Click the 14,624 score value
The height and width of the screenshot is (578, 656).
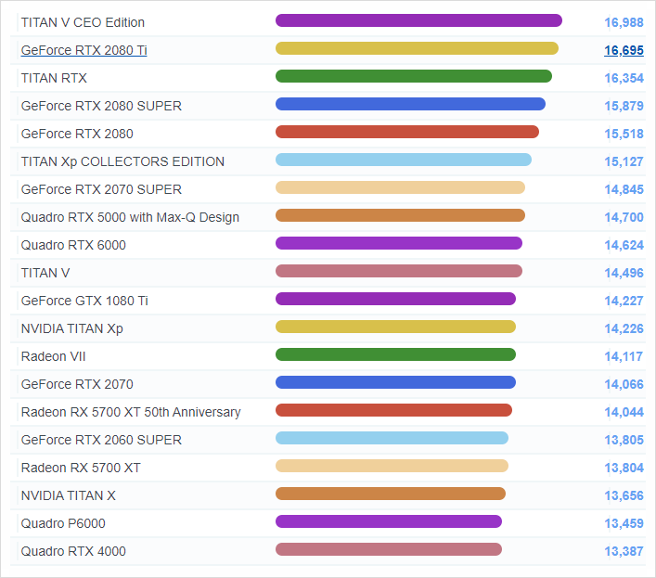coord(624,245)
